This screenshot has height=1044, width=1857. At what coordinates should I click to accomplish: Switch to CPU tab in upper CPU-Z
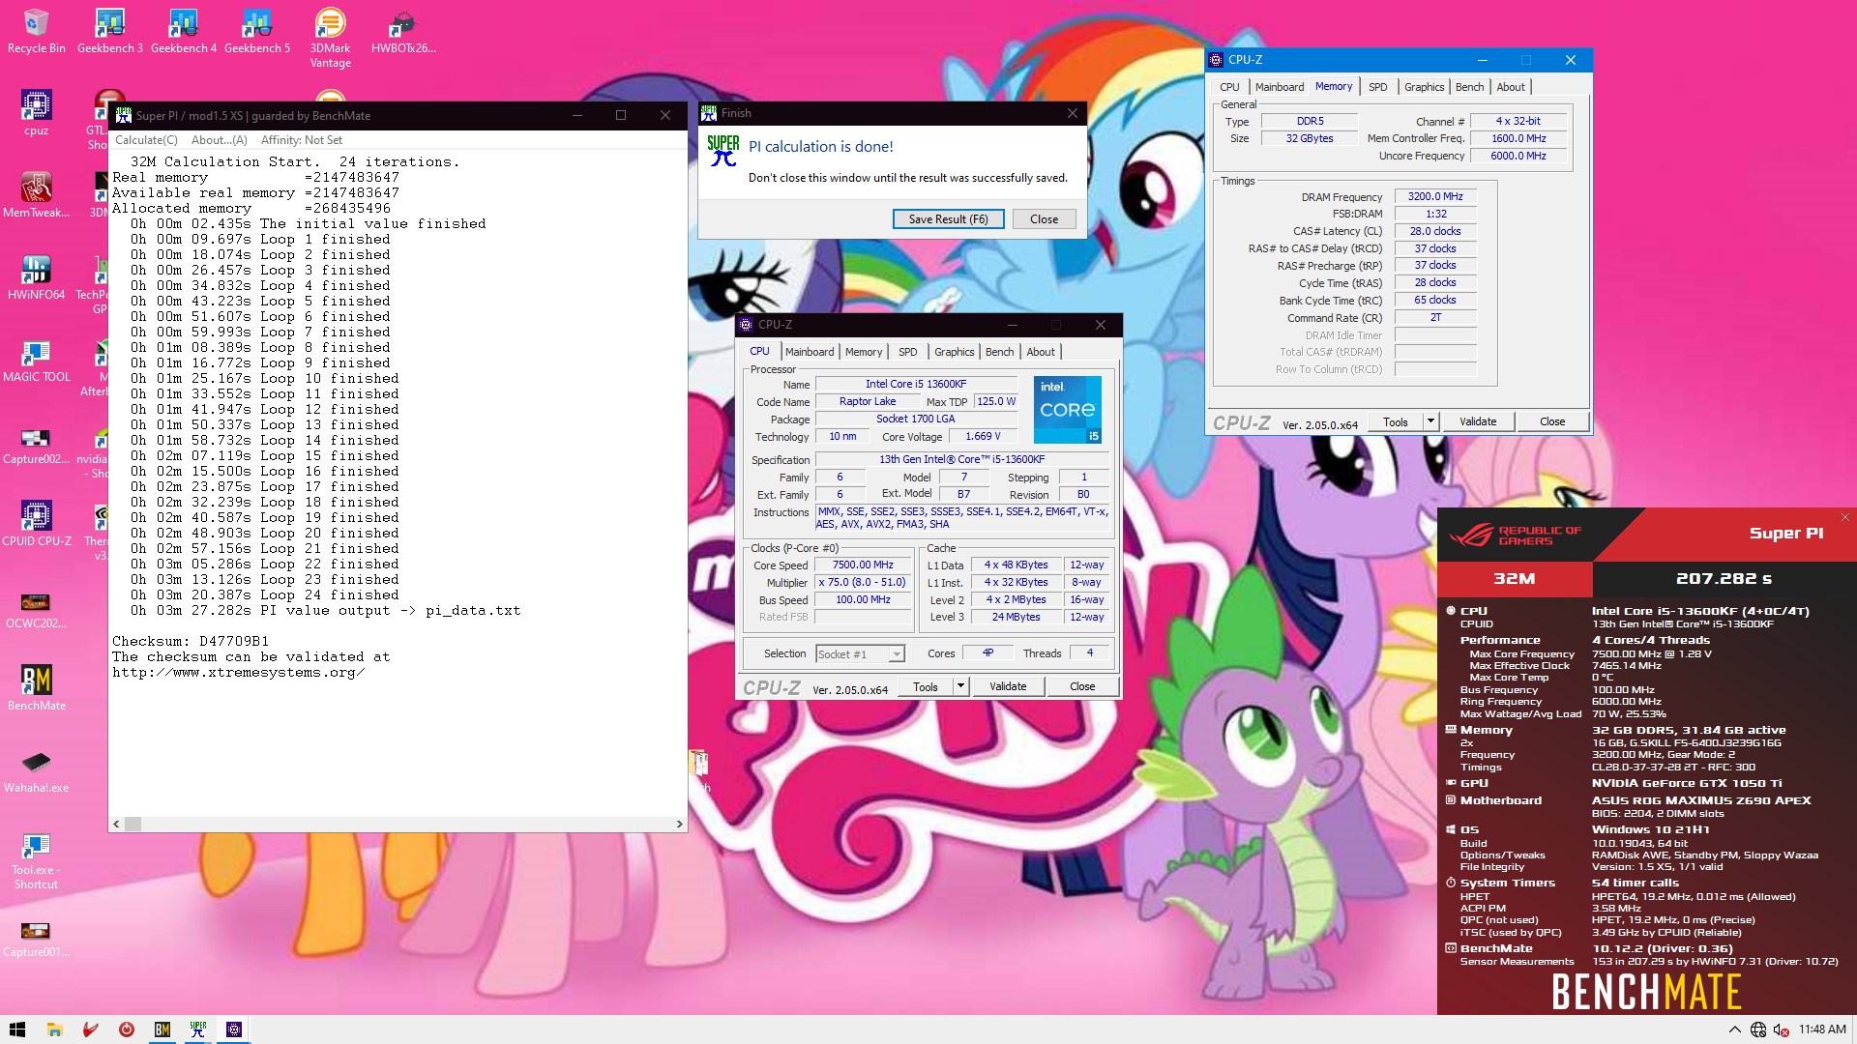pyautogui.click(x=1229, y=87)
